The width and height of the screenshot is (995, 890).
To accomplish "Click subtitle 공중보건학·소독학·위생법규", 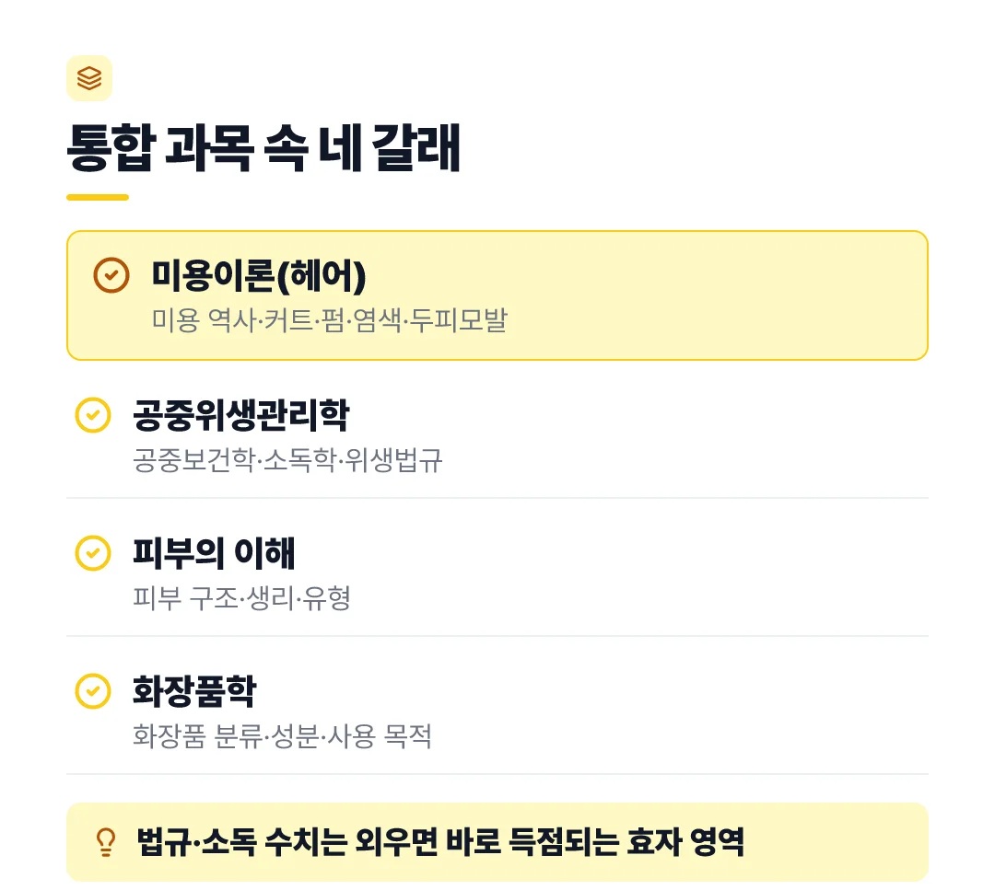I will click(x=287, y=459).
